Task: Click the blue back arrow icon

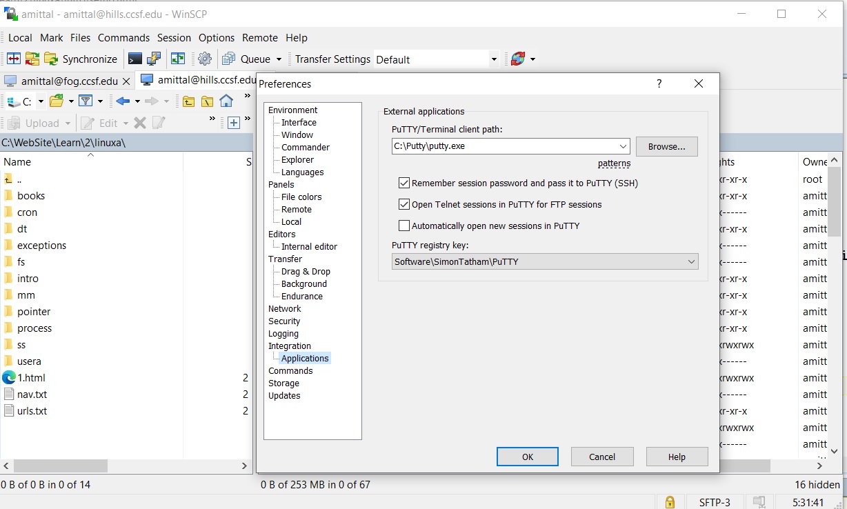Action: coord(123,101)
